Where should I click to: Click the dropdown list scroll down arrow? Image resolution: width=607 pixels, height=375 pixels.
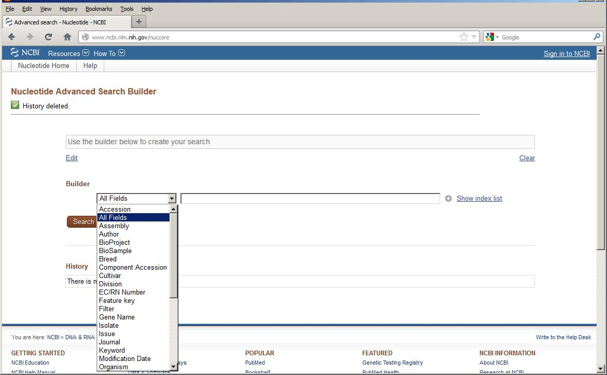coord(174,367)
